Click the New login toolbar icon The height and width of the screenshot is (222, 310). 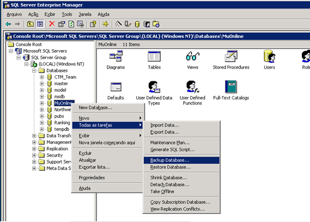click(x=147, y=24)
